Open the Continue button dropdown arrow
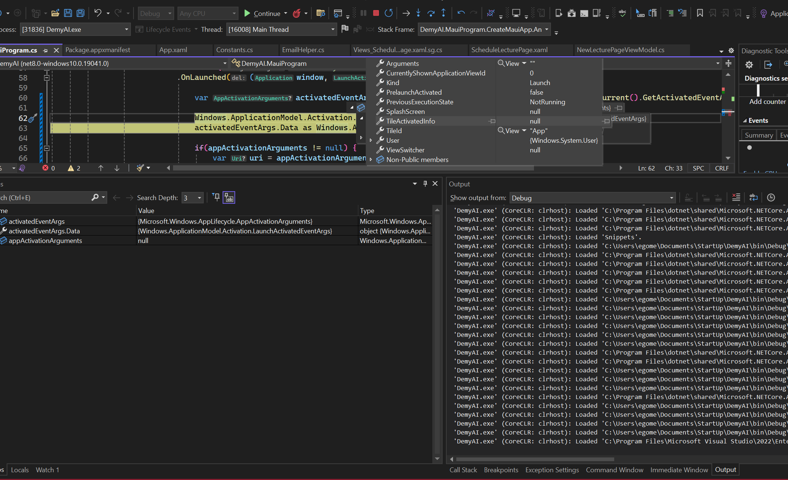Screen dimensions: 788x480 (x=285, y=14)
